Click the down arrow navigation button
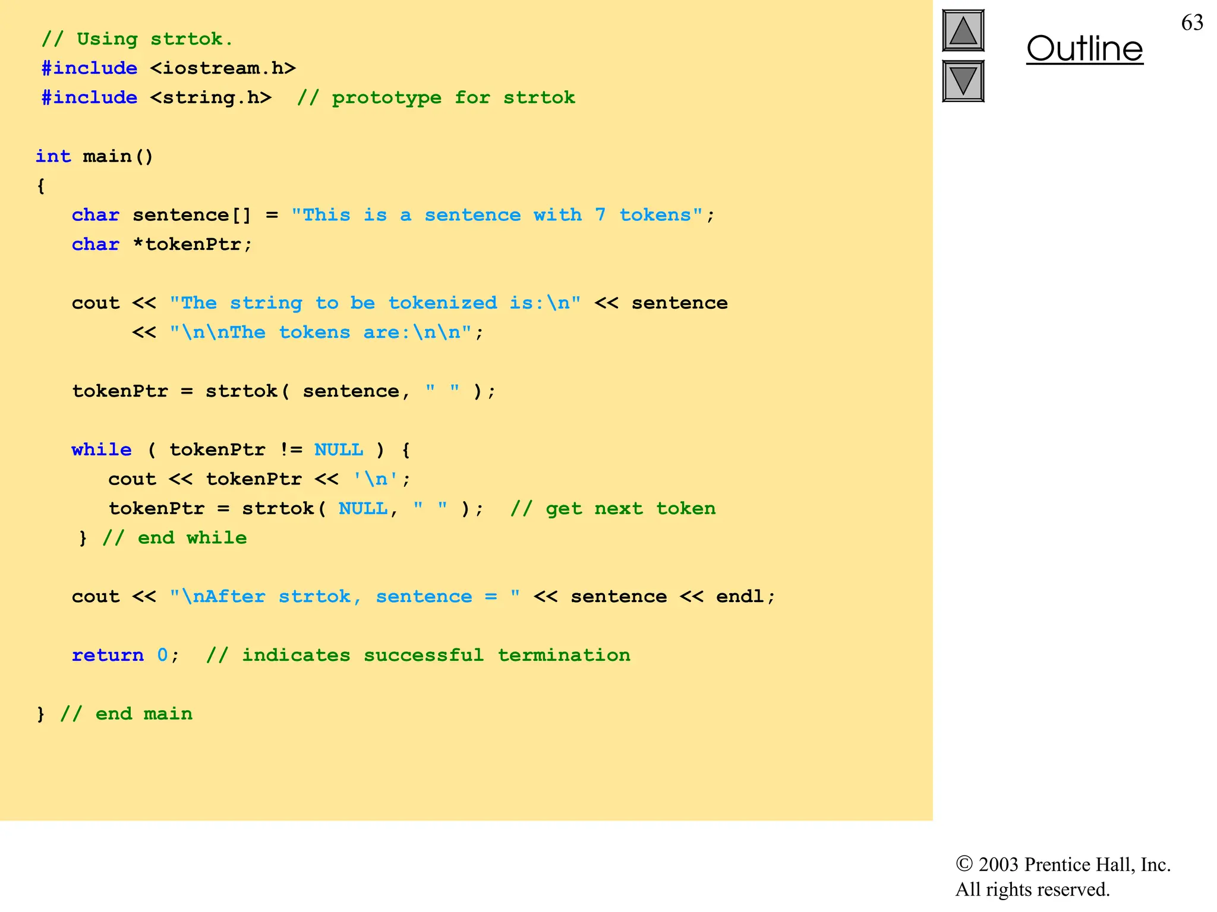1217x912 pixels. click(963, 81)
